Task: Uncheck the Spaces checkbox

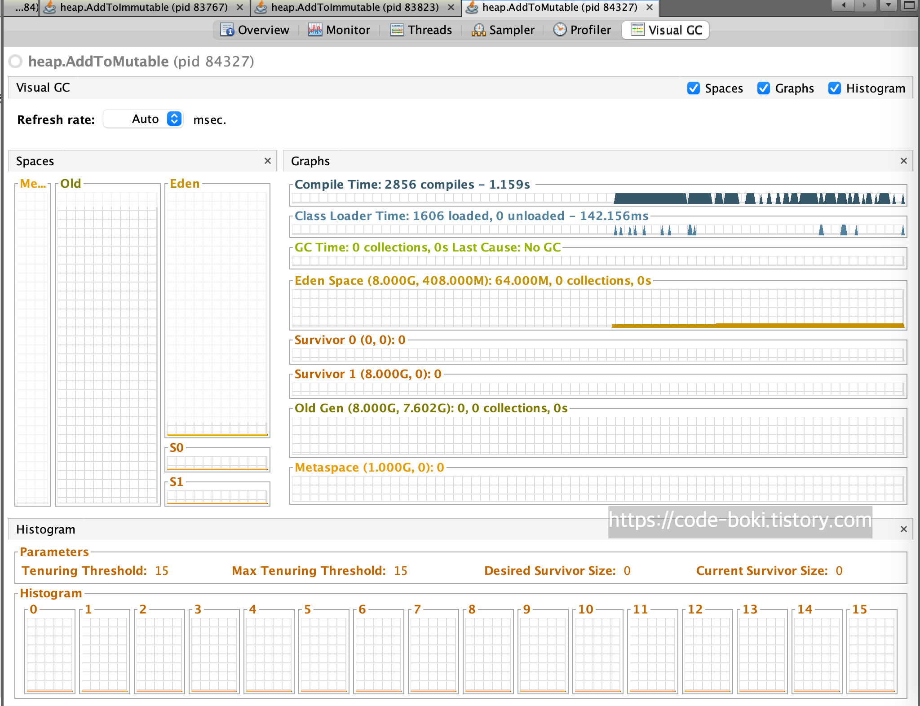Action: (x=693, y=88)
